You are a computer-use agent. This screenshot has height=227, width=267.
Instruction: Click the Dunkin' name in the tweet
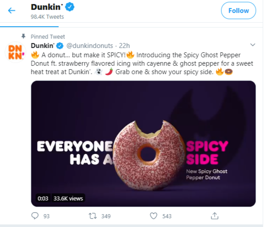click(x=42, y=45)
